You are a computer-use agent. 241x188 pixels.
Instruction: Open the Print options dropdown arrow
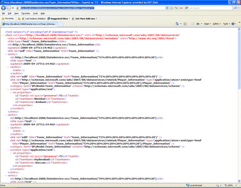[202, 24]
